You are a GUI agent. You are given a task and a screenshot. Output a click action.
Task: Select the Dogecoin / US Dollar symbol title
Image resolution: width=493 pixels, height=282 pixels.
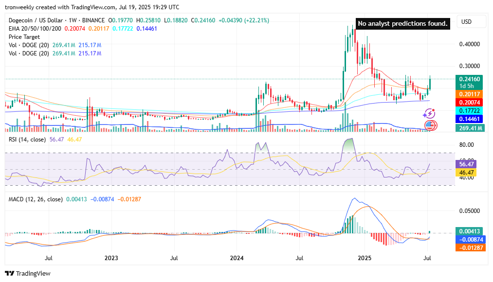[x=36, y=20]
